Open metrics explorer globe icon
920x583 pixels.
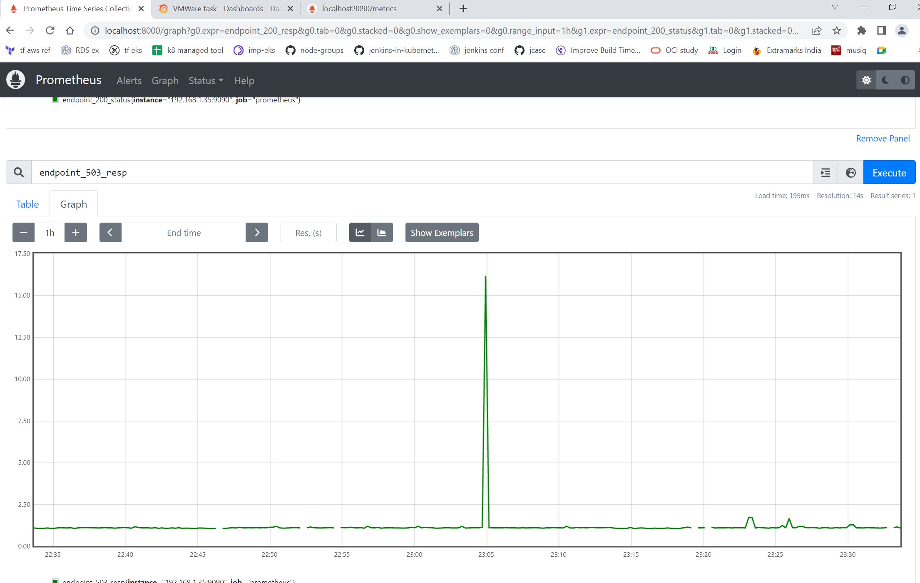[850, 172]
